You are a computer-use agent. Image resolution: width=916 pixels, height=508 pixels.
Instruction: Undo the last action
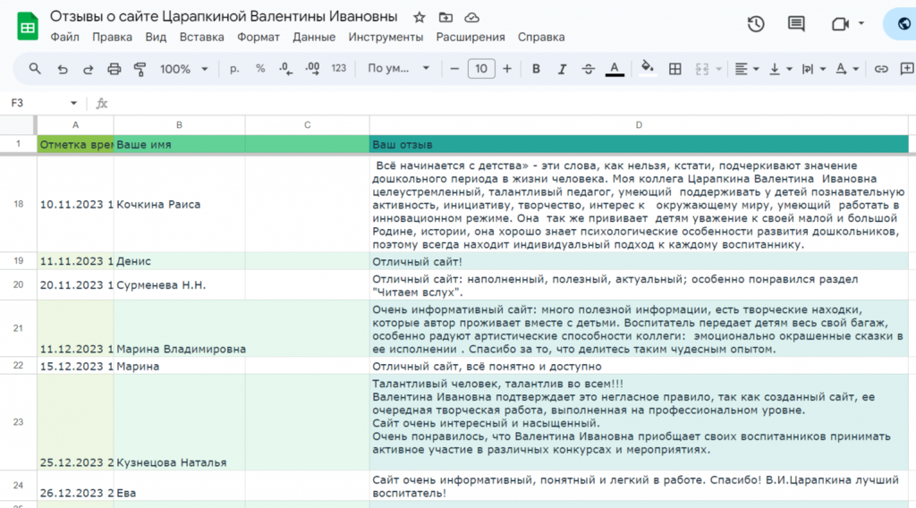[62, 69]
